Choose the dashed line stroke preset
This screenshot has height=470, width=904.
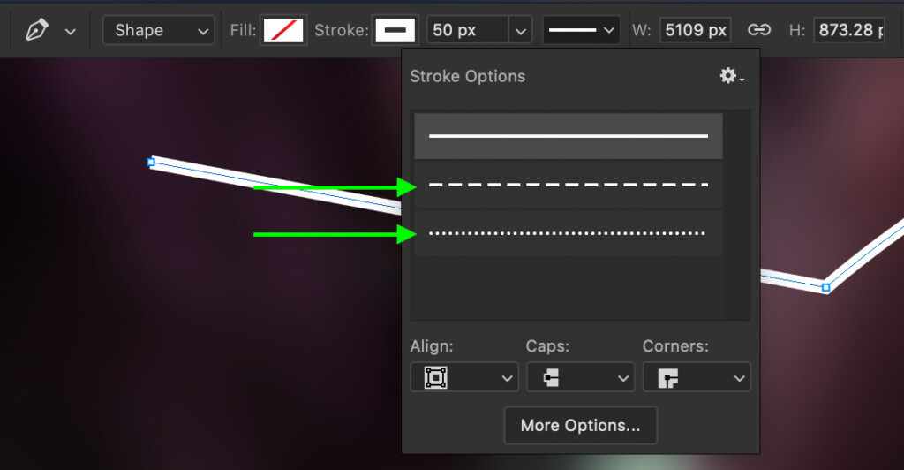coord(569,185)
